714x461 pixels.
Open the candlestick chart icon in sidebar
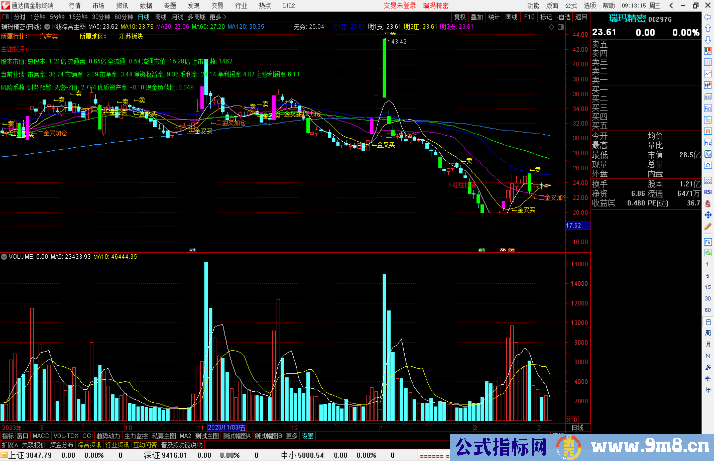click(x=708, y=85)
